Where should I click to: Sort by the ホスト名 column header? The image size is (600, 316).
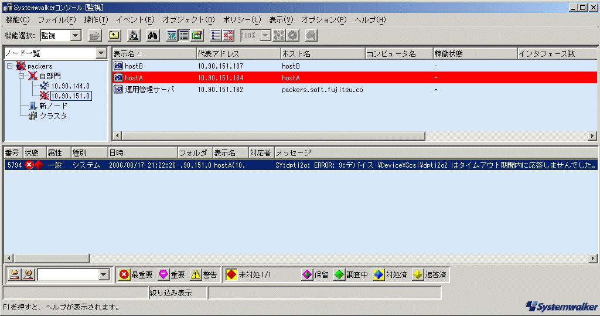point(323,53)
